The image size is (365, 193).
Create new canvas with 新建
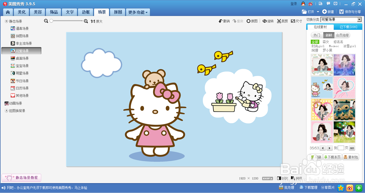328,12
